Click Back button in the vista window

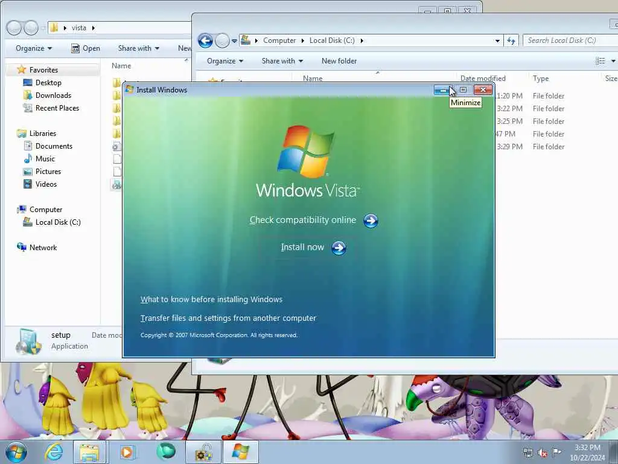point(14,28)
